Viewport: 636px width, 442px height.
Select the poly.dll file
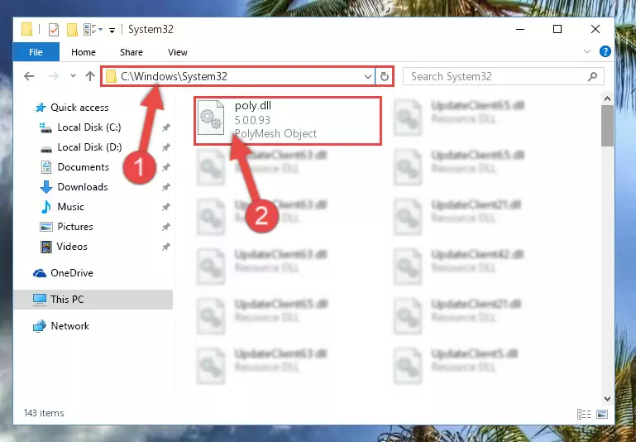pyautogui.click(x=288, y=121)
